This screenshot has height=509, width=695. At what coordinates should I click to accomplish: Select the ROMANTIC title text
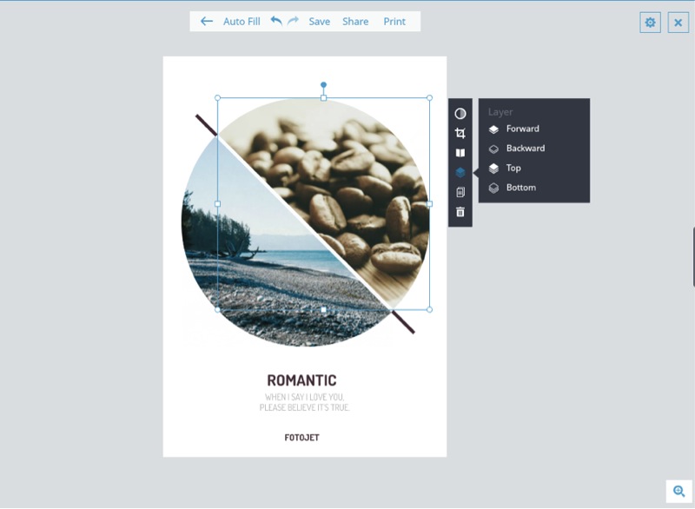[301, 380]
